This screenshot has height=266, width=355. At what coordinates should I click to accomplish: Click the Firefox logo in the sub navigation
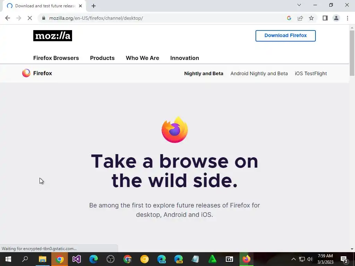[26, 73]
